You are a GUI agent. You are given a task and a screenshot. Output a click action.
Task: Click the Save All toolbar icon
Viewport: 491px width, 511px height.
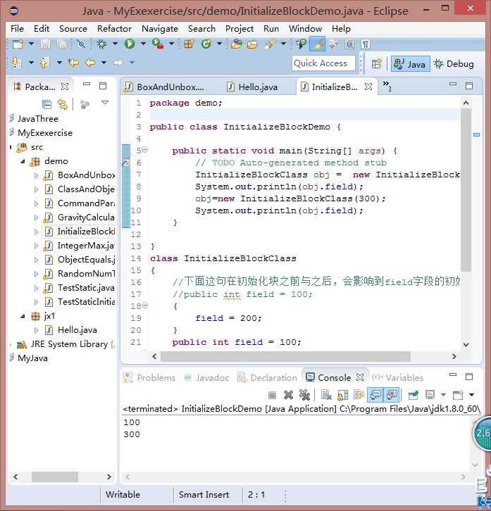point(61,44)
